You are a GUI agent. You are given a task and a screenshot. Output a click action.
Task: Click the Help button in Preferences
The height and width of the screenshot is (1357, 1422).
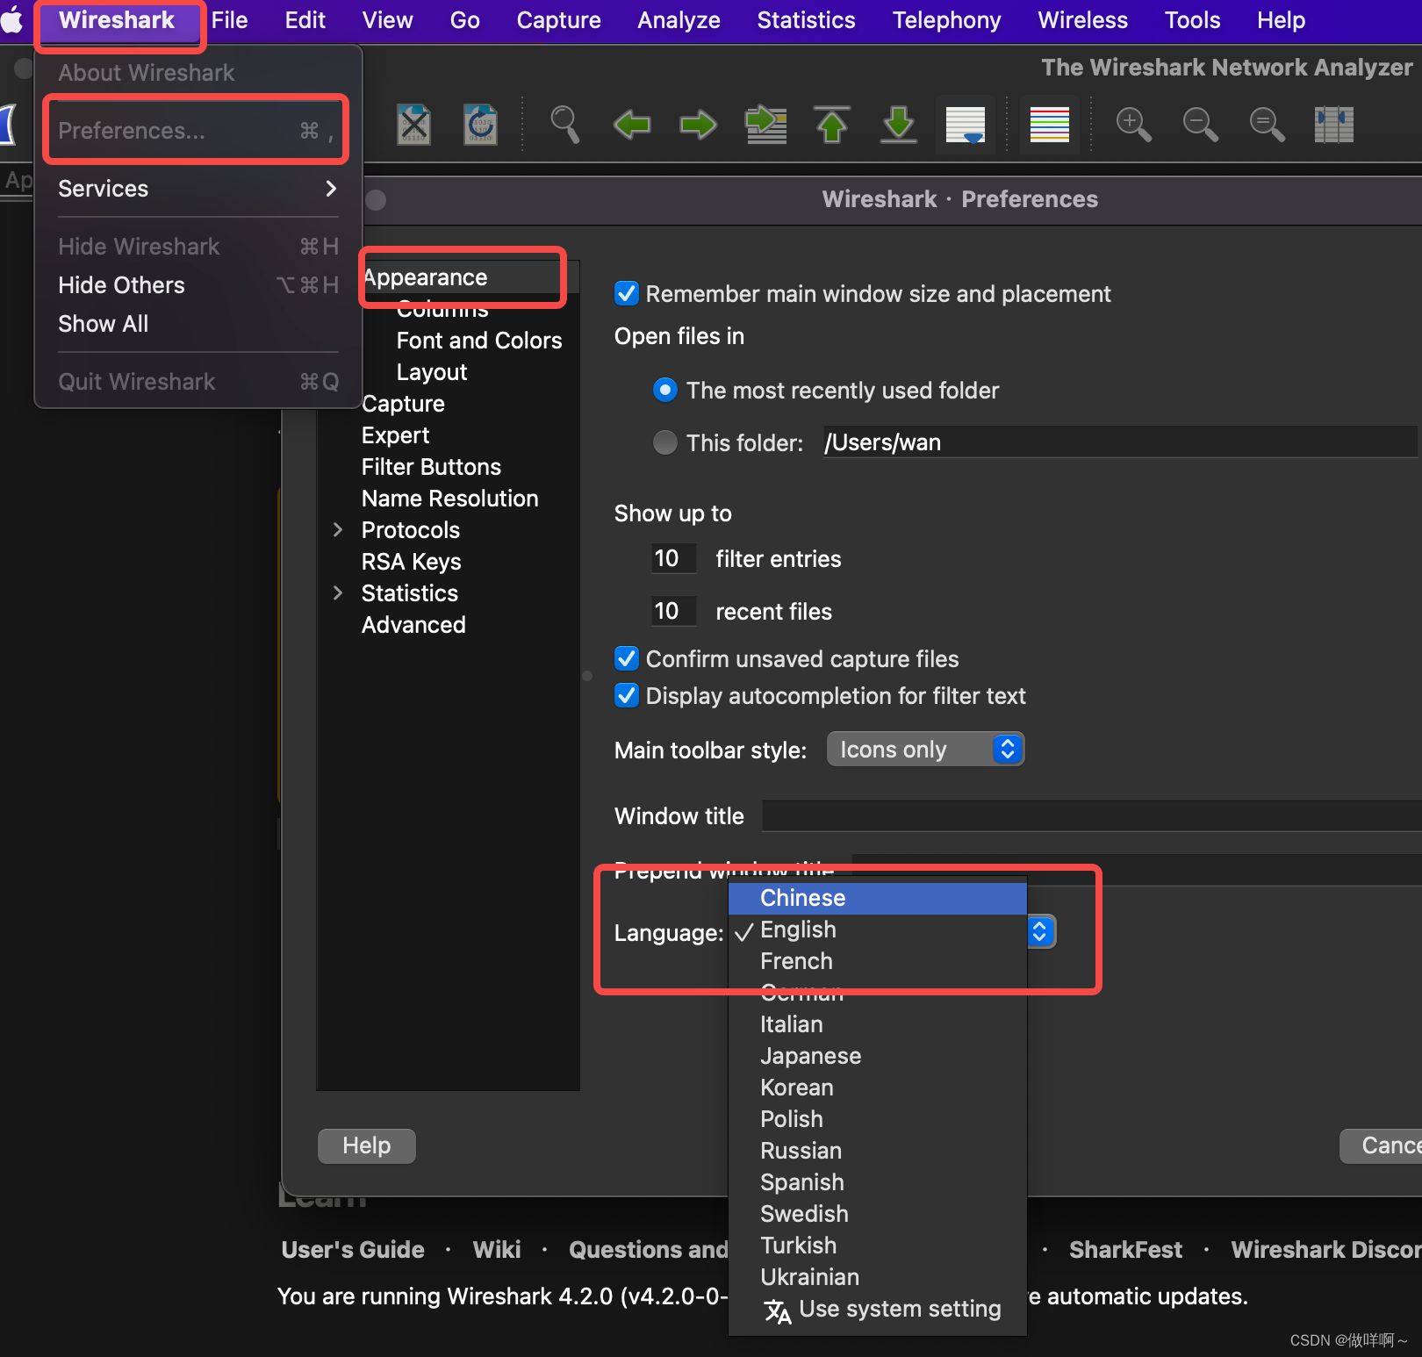point(367,1145)
